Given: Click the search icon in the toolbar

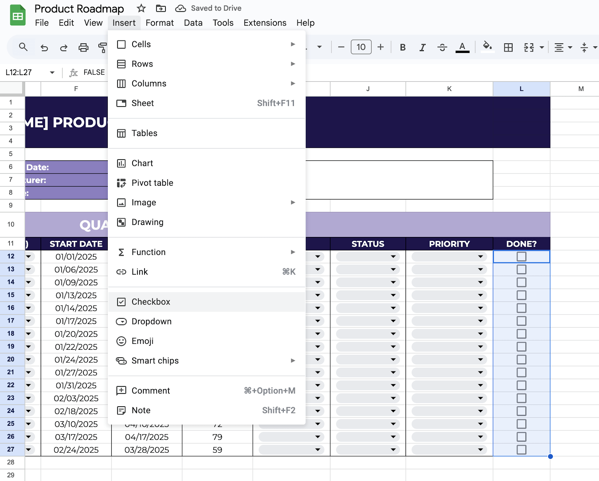Looking at the screenshot, I should tap(23, 47).
